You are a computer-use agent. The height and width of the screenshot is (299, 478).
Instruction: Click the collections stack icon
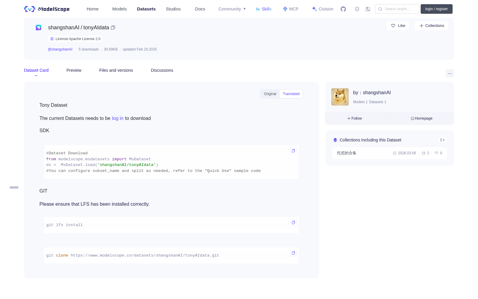(335, 140)
